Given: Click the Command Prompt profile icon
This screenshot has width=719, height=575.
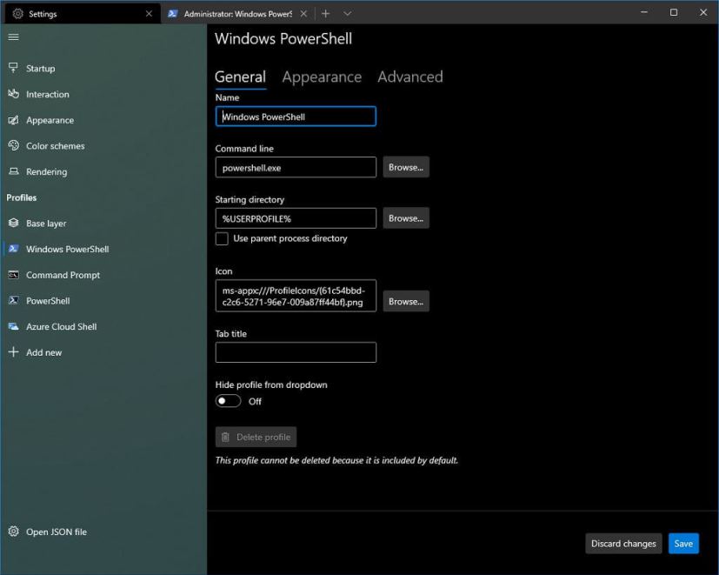Looking at the screenshot, I should coord(13,275).
